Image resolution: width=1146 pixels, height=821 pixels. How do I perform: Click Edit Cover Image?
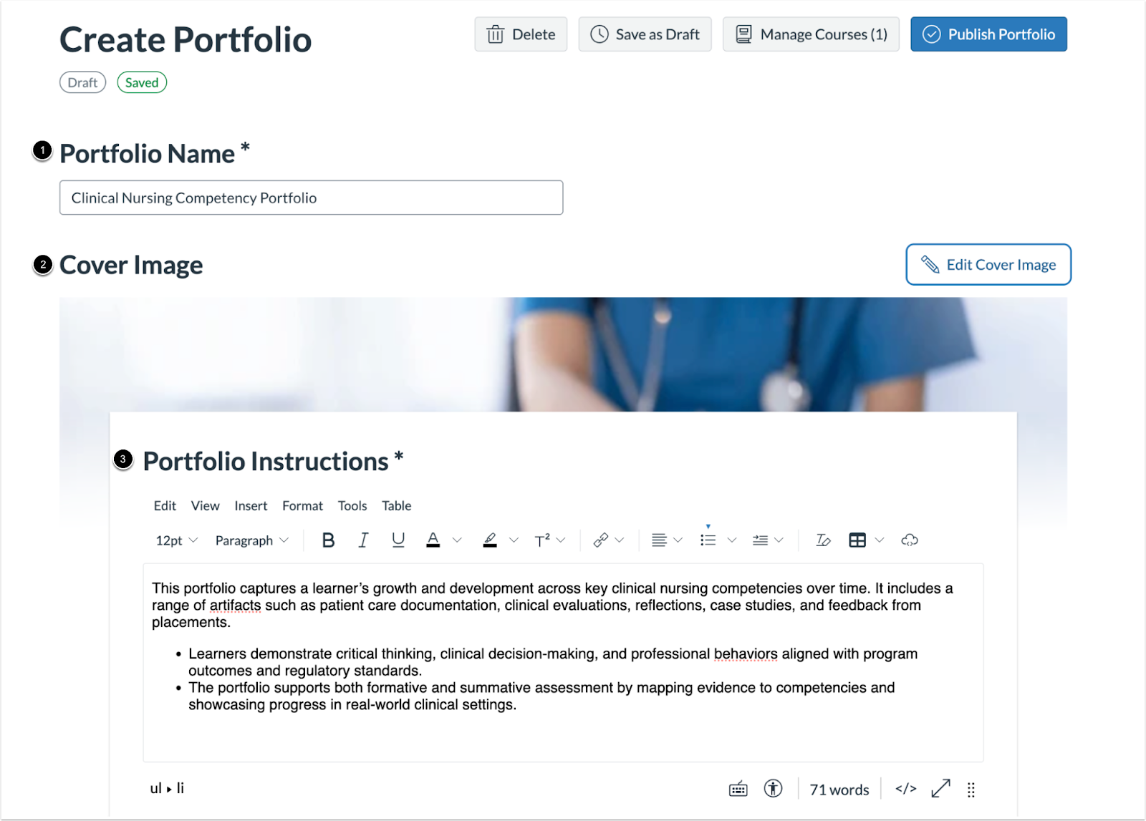988,264
